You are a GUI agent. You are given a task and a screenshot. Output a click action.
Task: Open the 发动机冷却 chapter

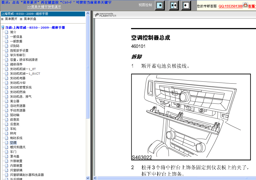(x=18, y=83)
